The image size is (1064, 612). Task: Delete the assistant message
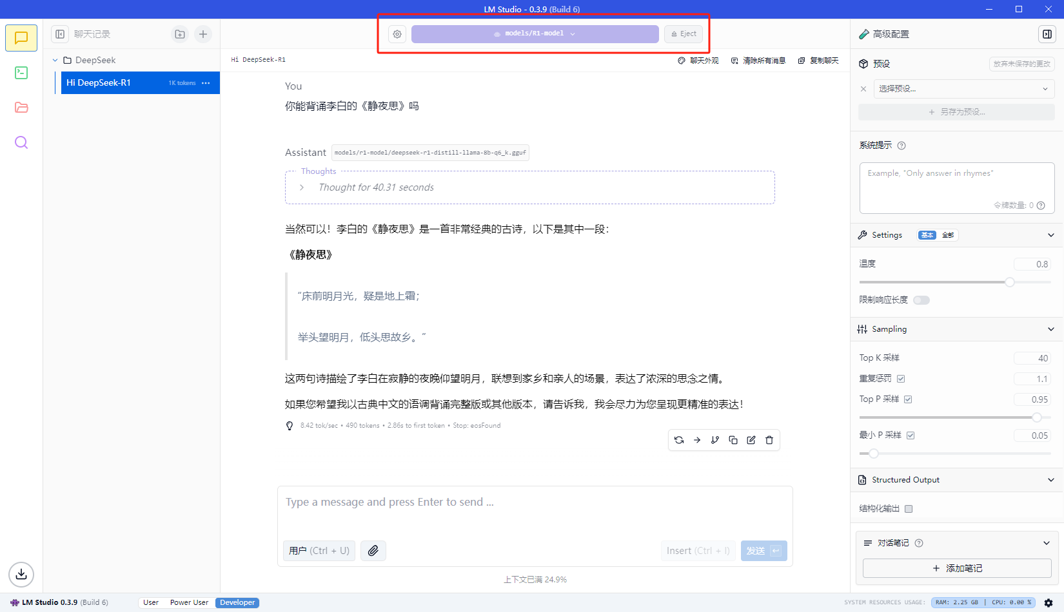pyautogui.click(x=769, y=440)
